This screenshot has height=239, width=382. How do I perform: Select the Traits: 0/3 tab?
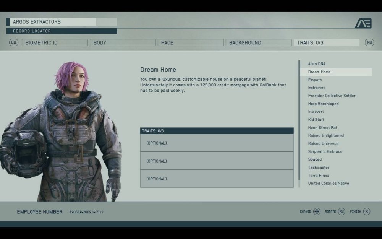coord(327,42)
